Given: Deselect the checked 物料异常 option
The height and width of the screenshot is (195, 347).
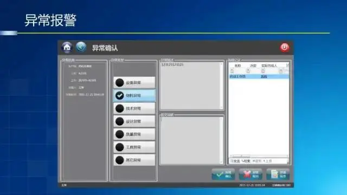Looking at the screenshot, I should pyautogui.click(x=134, y=95).
